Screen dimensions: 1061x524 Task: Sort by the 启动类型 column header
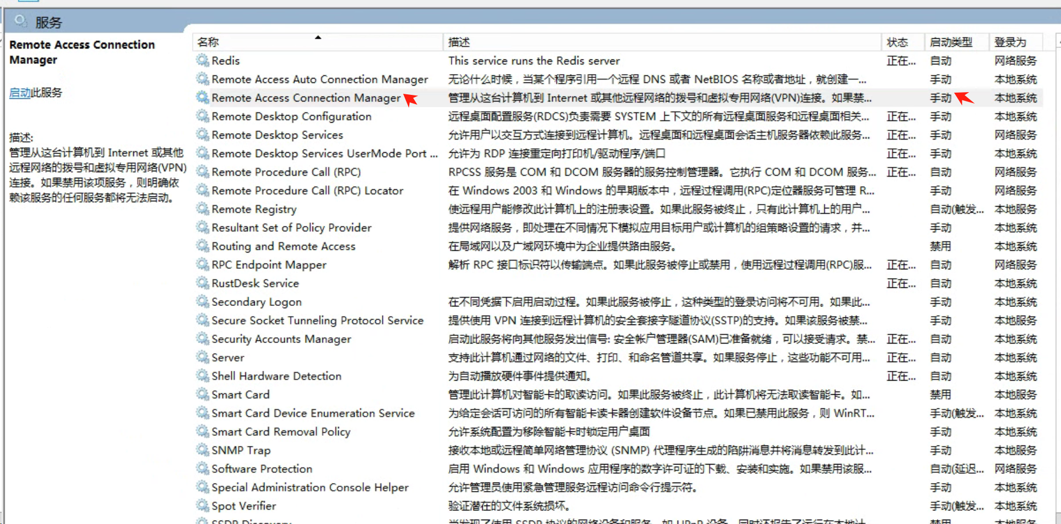click(957, 42)
